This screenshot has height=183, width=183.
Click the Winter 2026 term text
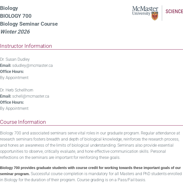tap(15, 32)
